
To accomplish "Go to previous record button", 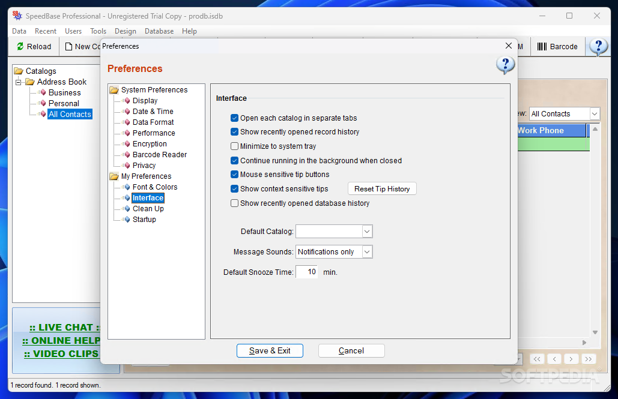I will point(554,359).
